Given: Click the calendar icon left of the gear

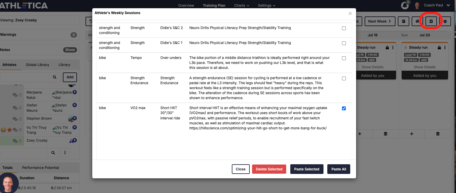Looking at the screenshot, I should [431, 21].
